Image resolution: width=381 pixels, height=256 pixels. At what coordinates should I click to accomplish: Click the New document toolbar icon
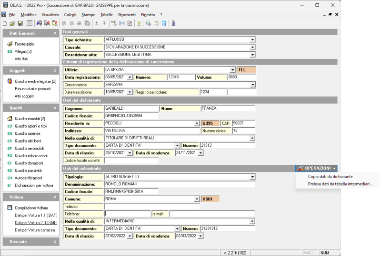pos(5,23)
